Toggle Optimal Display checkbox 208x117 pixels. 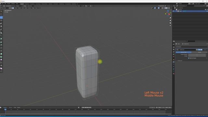coord(188,58)
